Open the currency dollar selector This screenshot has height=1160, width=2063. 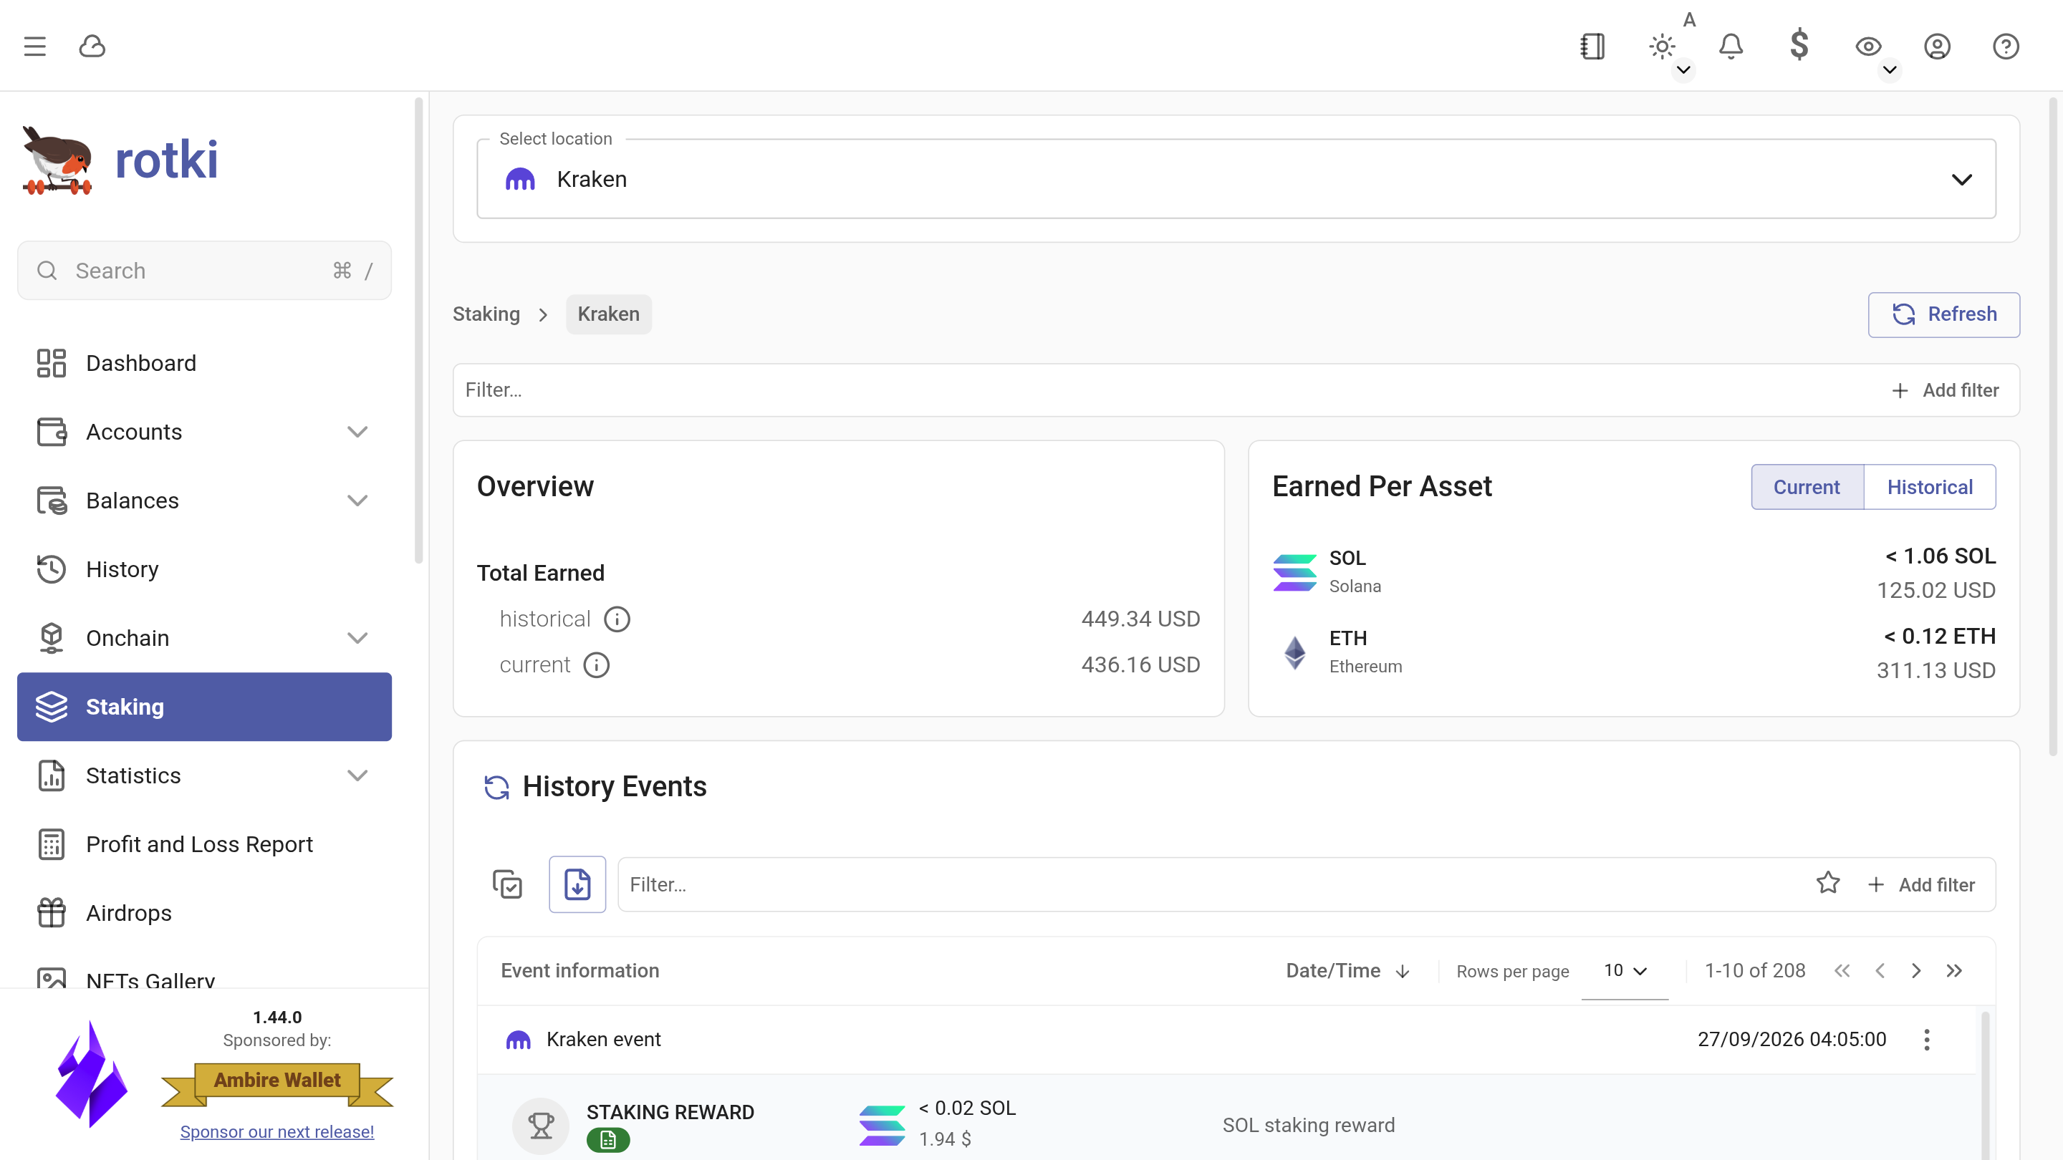click(1799, 45)
